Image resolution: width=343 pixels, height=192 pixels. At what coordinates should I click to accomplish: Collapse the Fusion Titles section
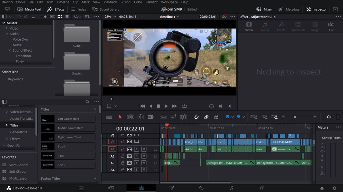[x=94, y=178]
